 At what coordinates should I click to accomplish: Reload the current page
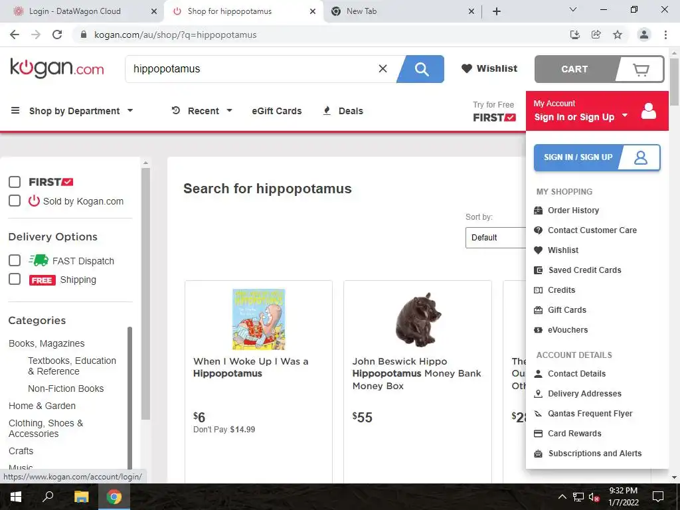click(x=57, y=35)
